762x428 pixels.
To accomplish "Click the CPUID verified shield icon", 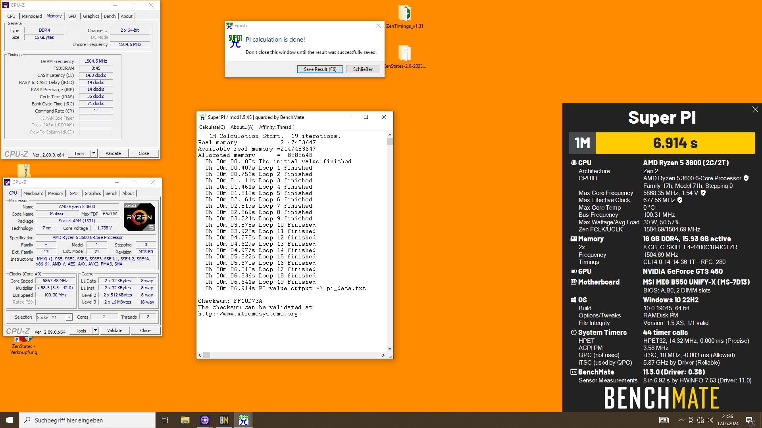I will point(746,178).
